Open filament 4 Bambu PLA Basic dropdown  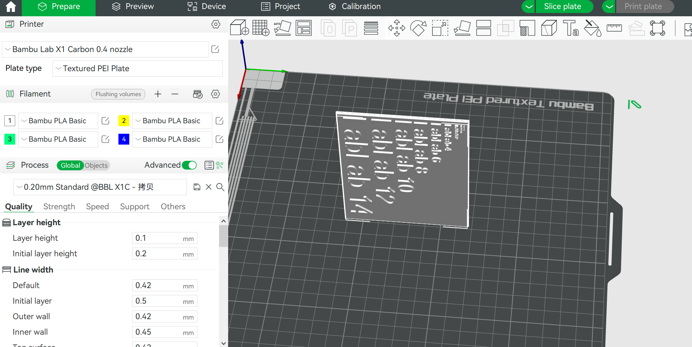172,139
